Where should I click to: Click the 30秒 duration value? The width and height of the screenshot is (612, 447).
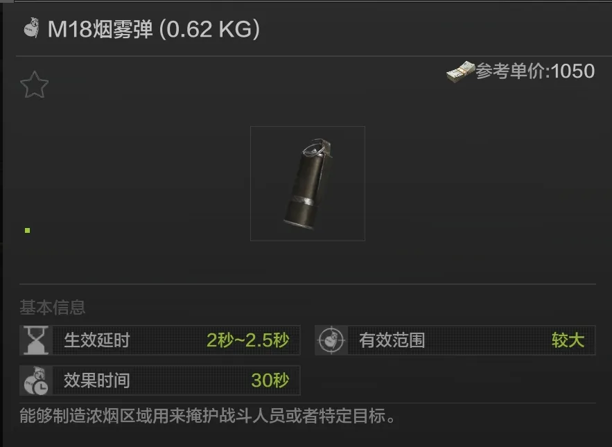270,380
